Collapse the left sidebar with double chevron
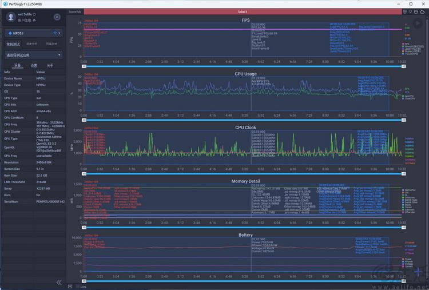 59,282
